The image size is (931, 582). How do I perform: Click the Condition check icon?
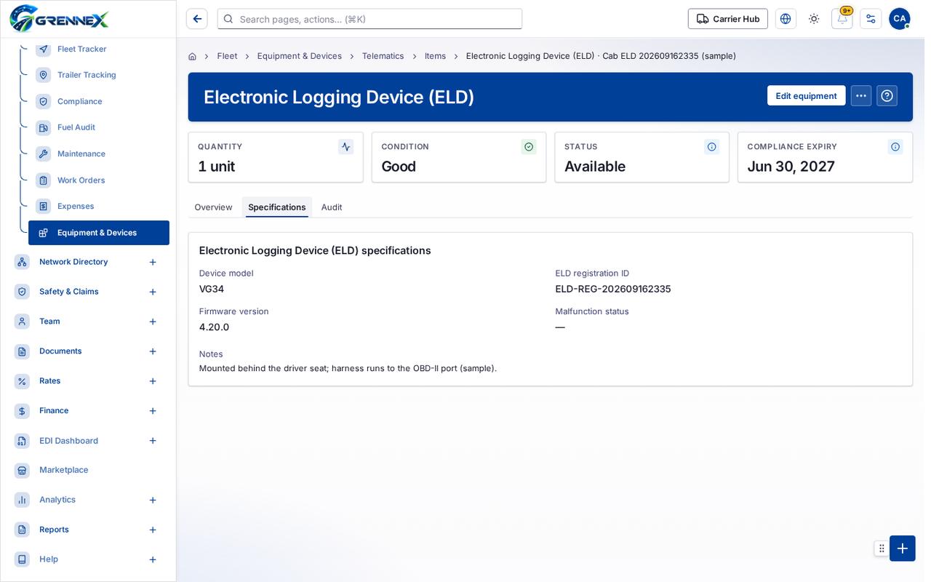pyautogui.click(x=529, y=147)
